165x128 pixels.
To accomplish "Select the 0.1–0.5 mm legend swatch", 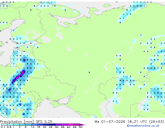I will point(4,125).
